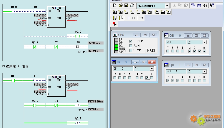Toggle bit 3 checkbox in QB 0 window
The height and width of the screenshot is (128, 224).
click(190, 51)
